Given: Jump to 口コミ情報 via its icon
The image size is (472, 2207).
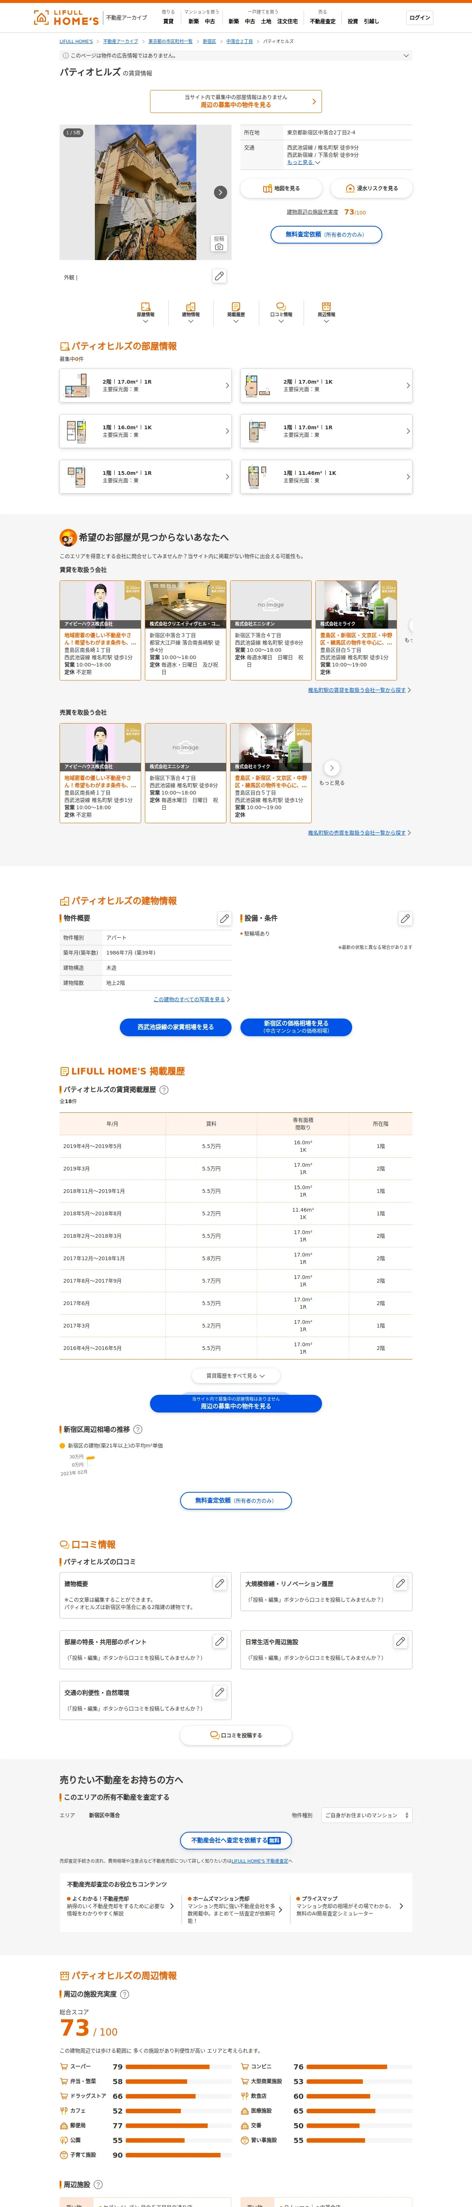Looking at the screenshot, I should [x=281, y=312].
